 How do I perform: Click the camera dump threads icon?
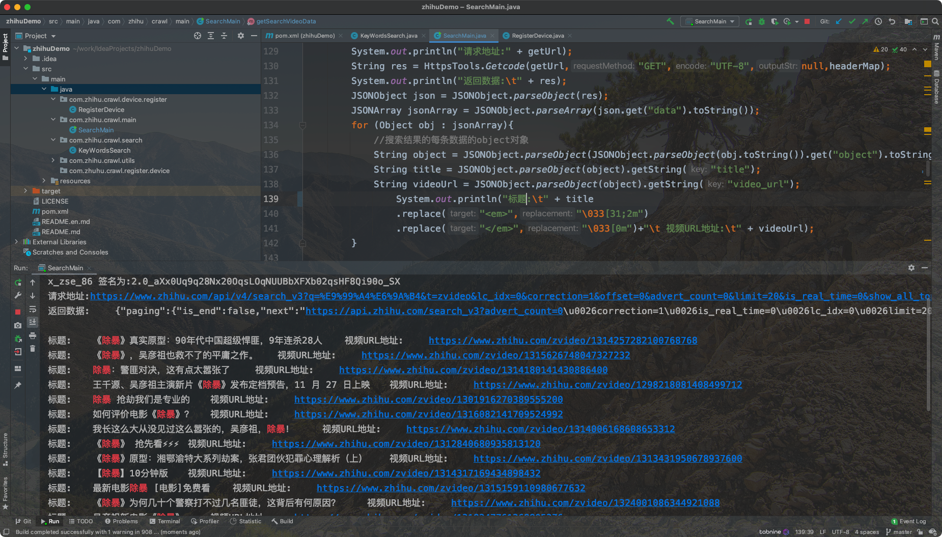(x=18, y=325)
